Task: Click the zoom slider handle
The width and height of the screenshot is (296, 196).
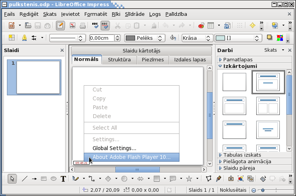Action: pyautogui.click(x=262, y=190)
